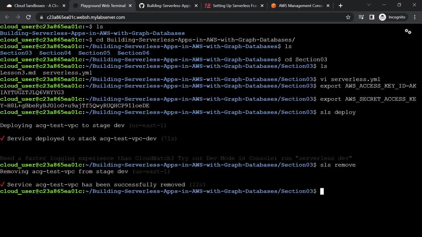422x237 pixels.
Task: Click the Dev Mode CloudWatch hint line
Action: 176,158
